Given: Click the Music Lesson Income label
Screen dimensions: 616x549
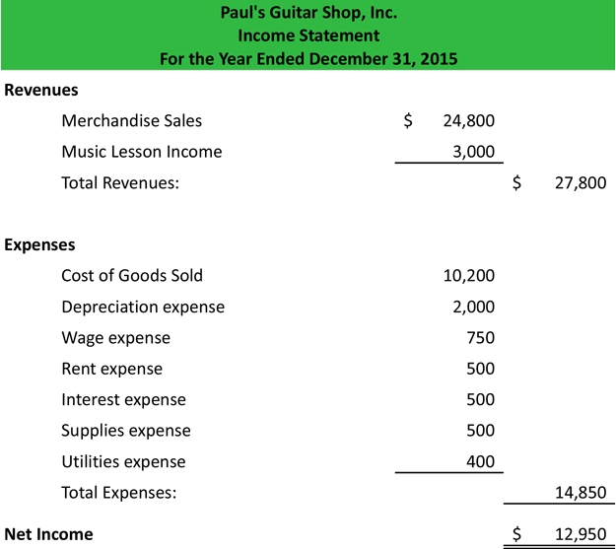Looking at the screenshot, I should (x=141, y=152).
